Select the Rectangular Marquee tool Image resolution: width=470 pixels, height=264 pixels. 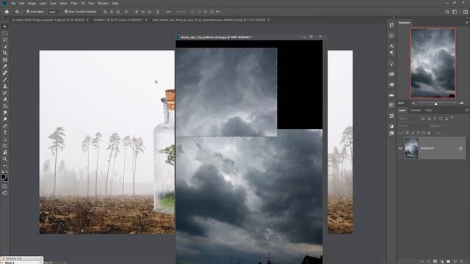5,33
